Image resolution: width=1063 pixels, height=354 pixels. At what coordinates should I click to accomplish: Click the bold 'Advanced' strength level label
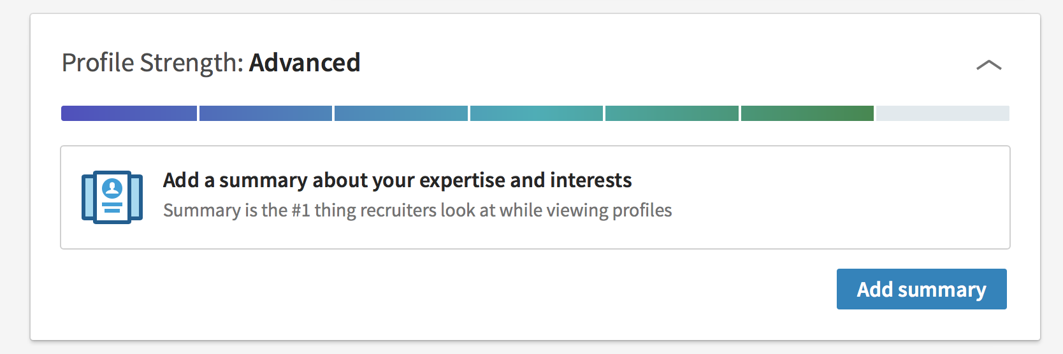[x=305, y=63]
